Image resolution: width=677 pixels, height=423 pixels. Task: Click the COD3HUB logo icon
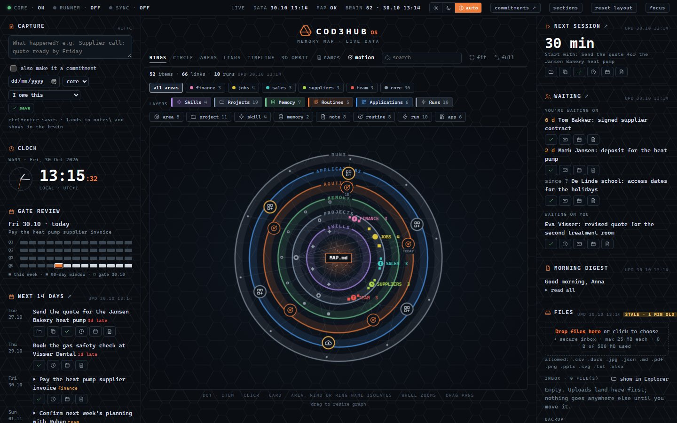pos(306,31)
